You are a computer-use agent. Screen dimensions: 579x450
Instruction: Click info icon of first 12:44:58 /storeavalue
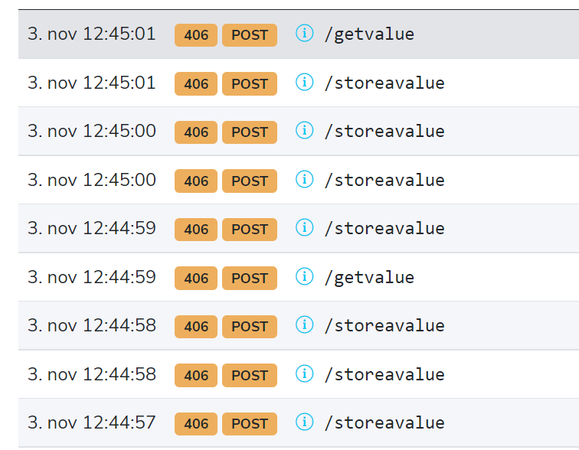point(305,324)
